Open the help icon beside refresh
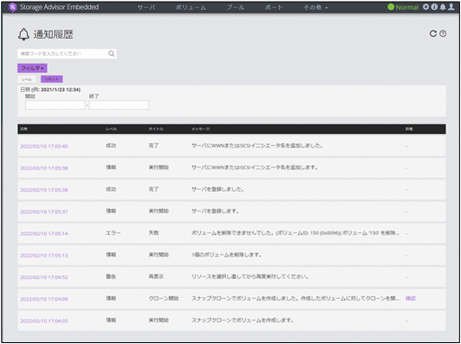This screenshot has width=461, height=344. [x=443, y=33]
